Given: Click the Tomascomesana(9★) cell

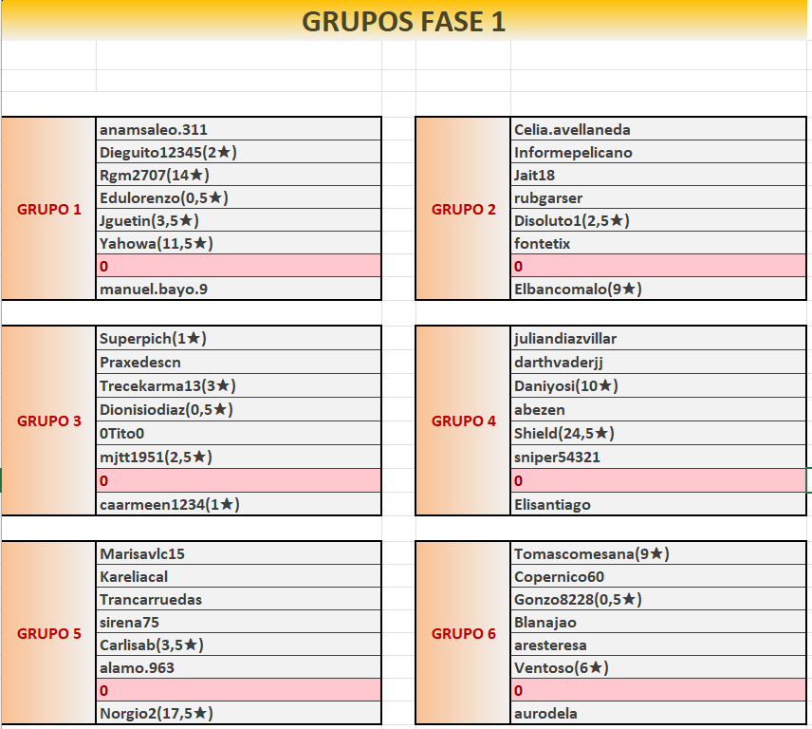Looking at the screenshot, I should (x=658, y=553).
